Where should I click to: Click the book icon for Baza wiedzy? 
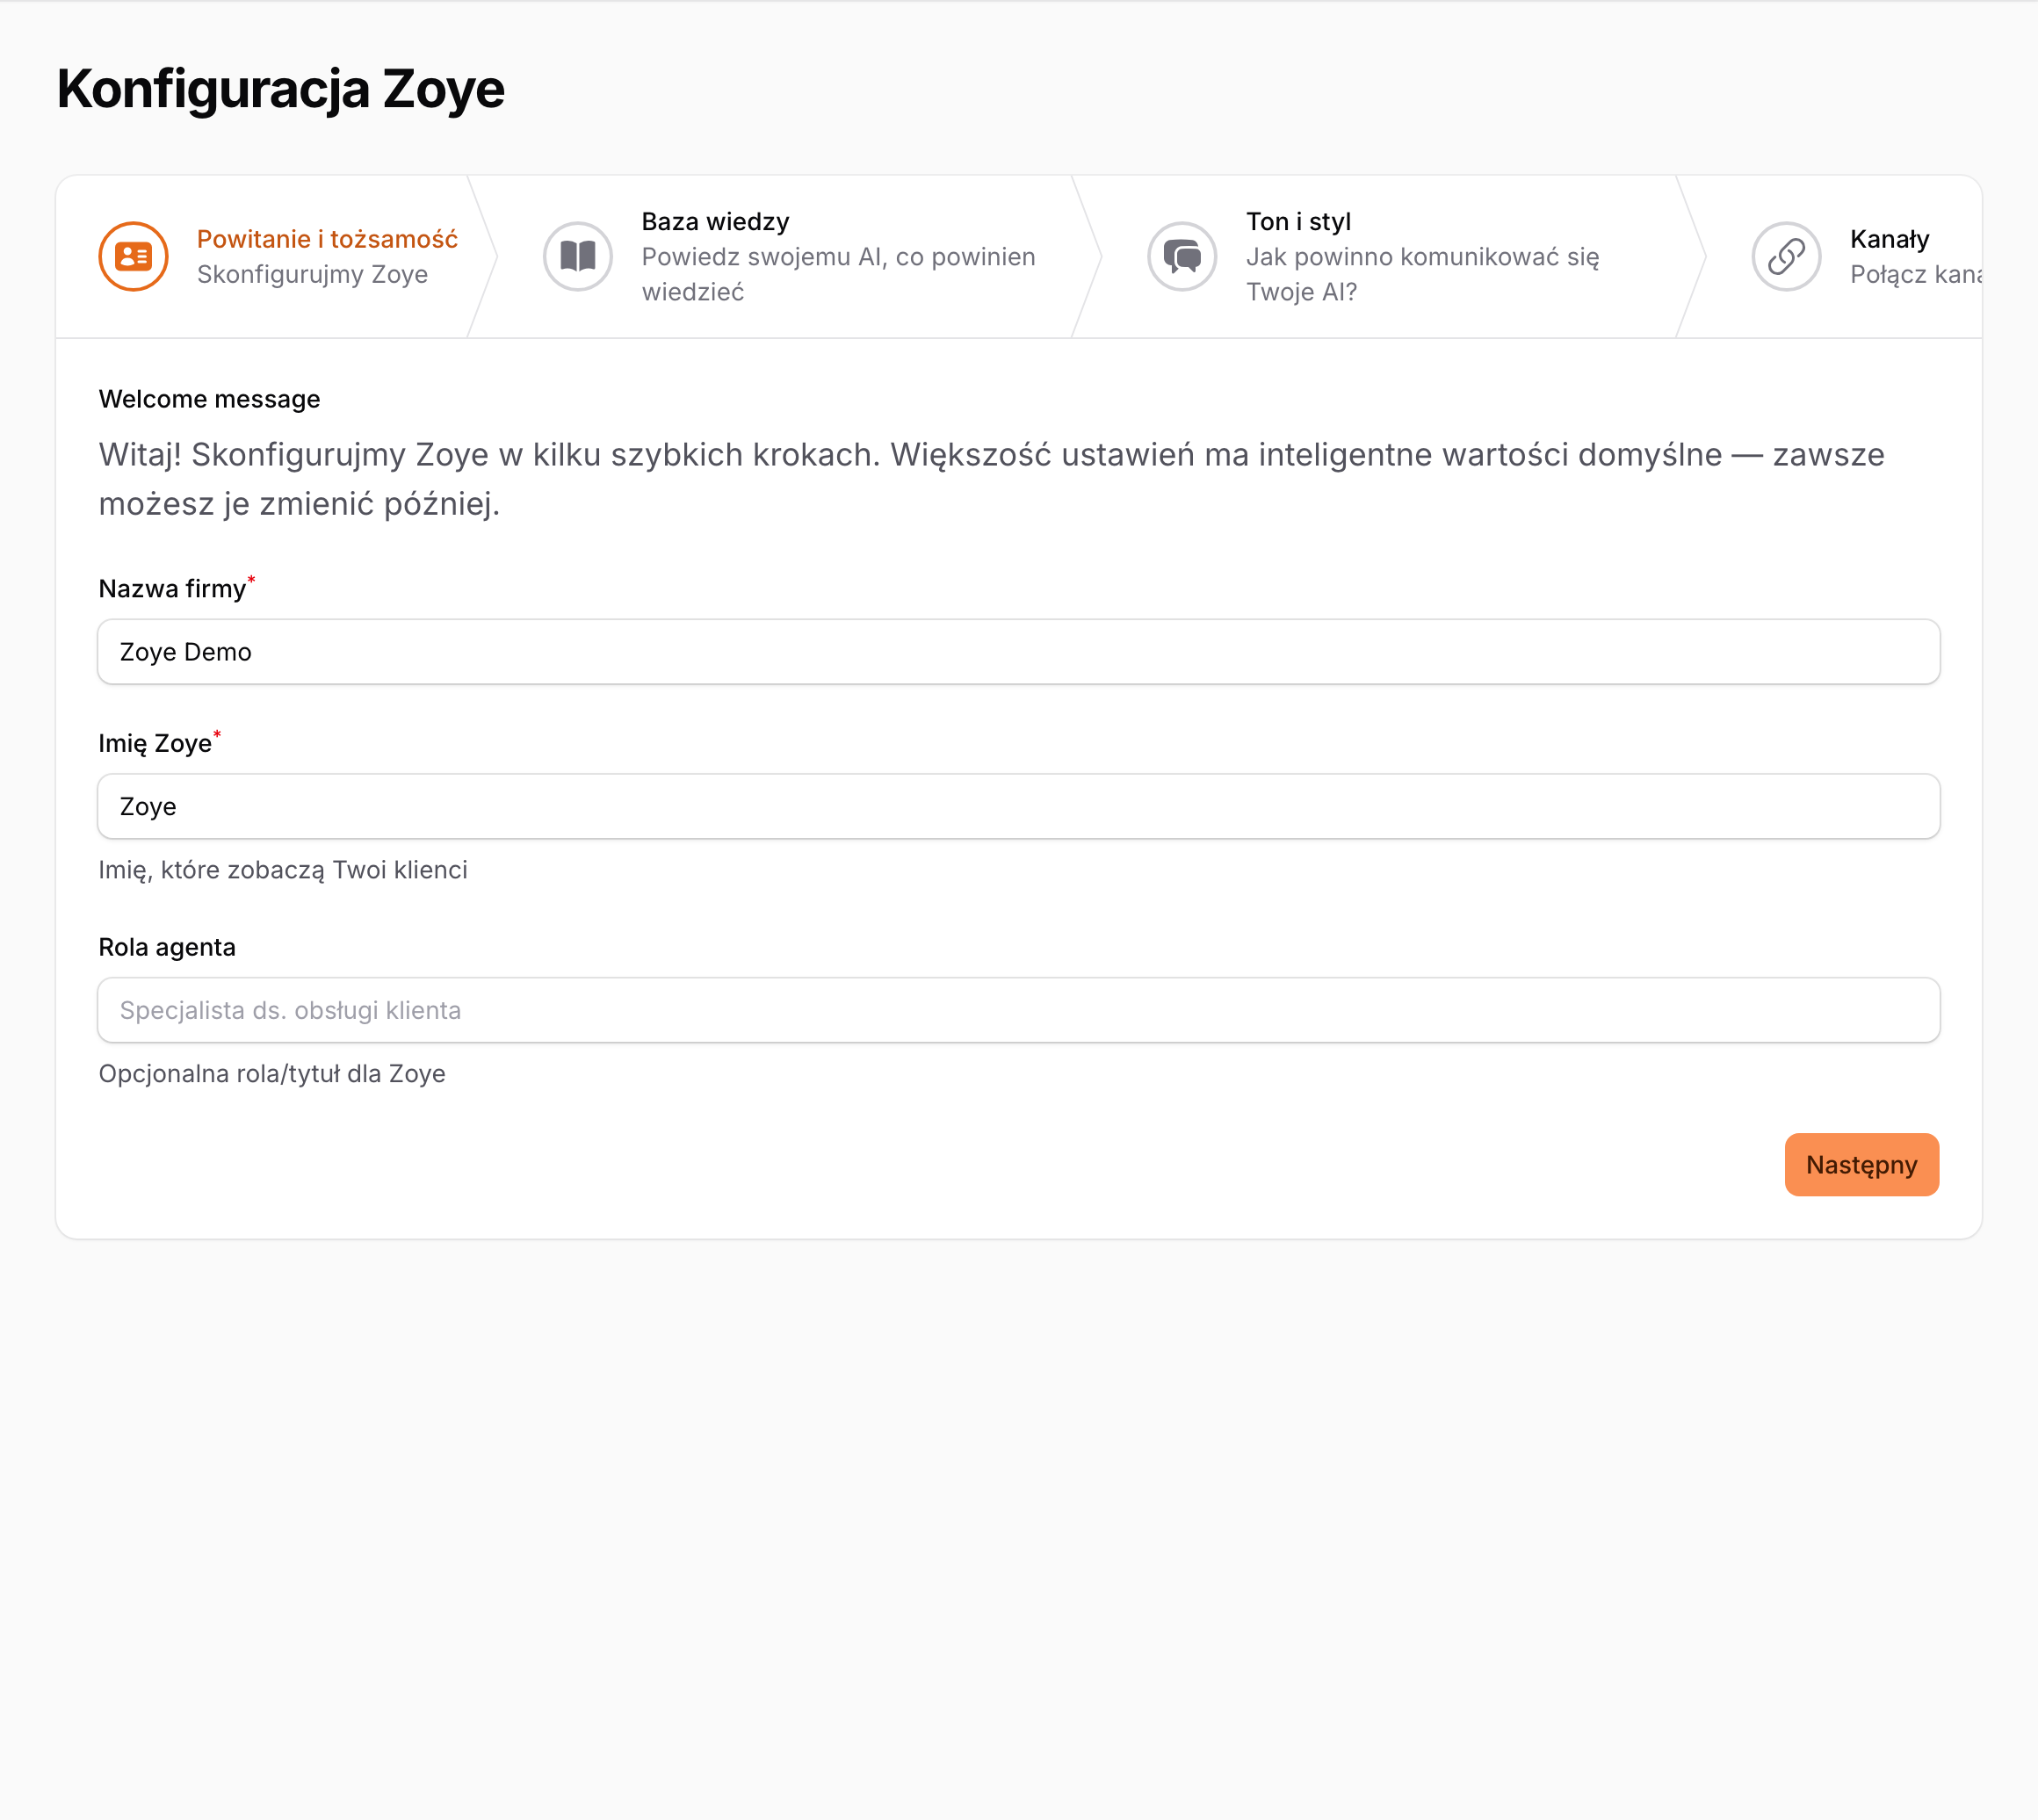578,257
